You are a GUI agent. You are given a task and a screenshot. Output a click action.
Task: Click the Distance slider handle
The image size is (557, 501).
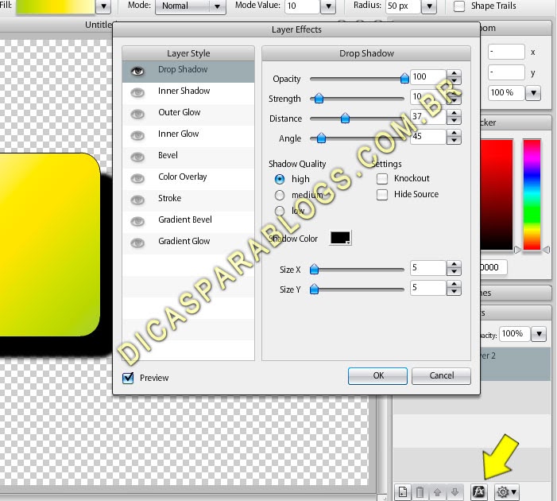click(x=345, y=118)
